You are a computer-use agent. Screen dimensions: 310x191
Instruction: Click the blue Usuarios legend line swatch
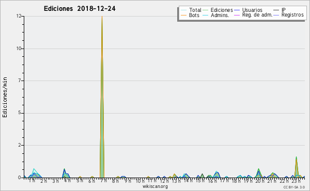237,10
